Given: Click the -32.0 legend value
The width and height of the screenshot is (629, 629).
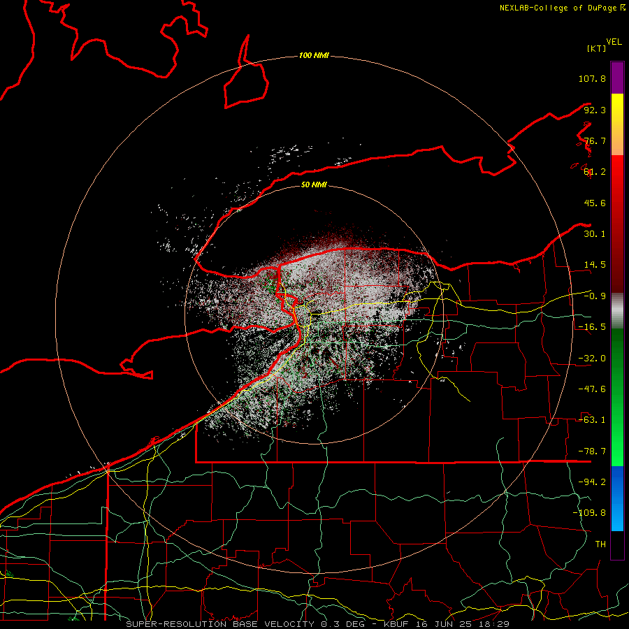Looking at the screenshot, I should coord(592,359).
